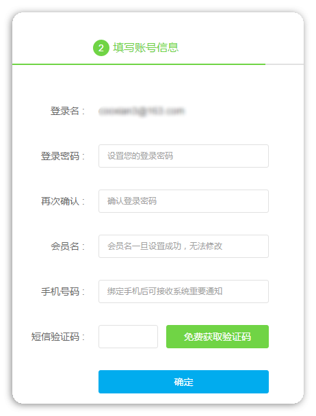This screenshot has height=416, width=316.
Task: Select the blurred login email address
Action: 142,111
